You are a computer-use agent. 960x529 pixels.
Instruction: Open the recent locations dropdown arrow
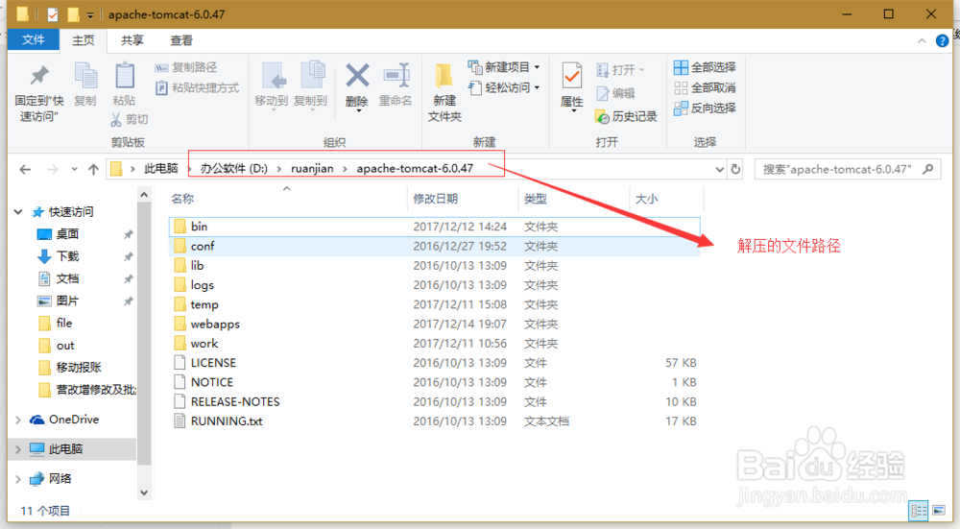pyautogui.click(x=74, y=169)
